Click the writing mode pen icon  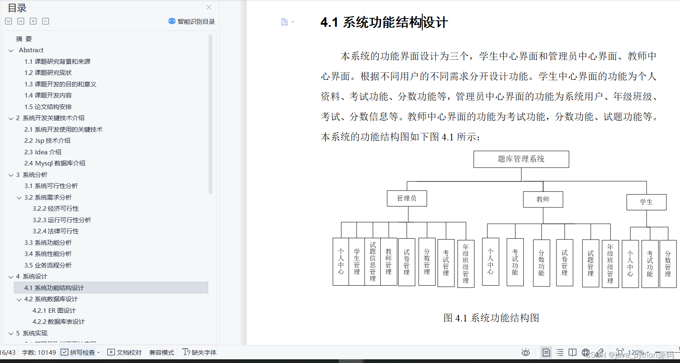point(600,353)
